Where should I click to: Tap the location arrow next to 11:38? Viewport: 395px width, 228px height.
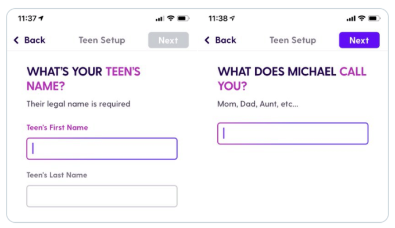click(x=232, y=18)
